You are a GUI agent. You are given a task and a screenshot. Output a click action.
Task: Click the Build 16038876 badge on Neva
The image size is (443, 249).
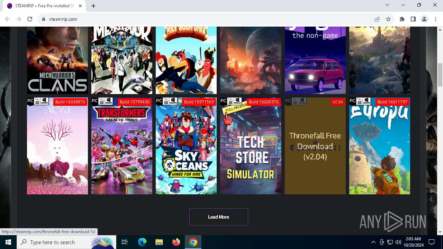pyautogui.click(x=70, y=102)
